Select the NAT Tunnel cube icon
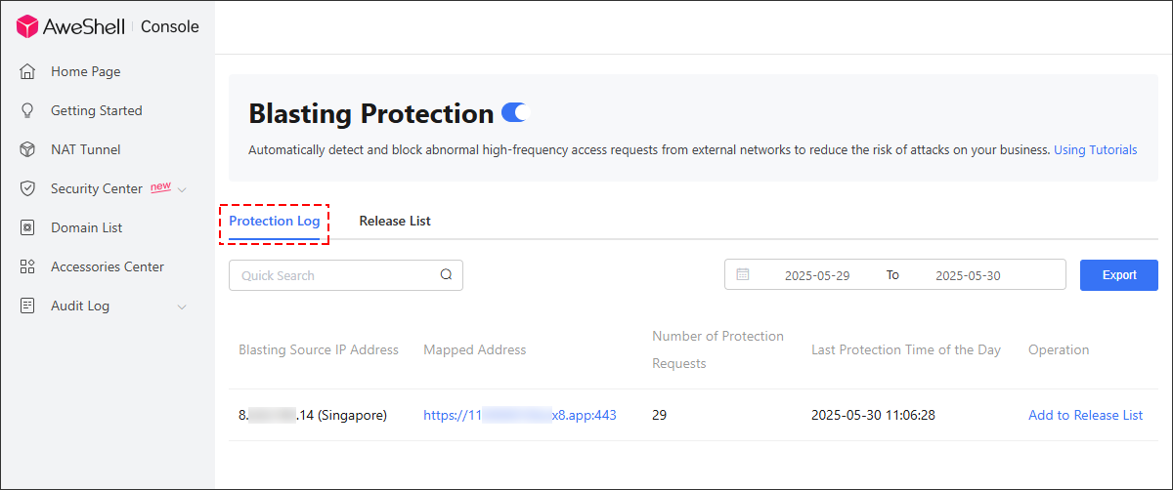 coord(28,149)
